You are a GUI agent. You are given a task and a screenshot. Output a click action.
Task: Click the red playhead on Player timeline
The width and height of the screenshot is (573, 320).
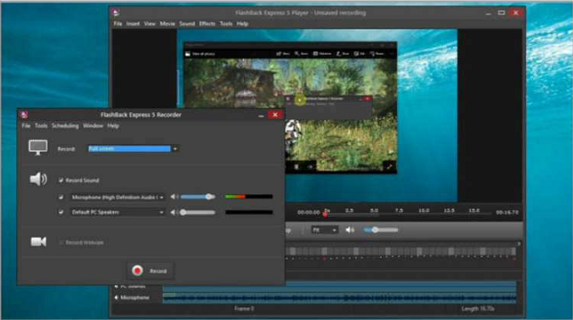tap(326, 214)
